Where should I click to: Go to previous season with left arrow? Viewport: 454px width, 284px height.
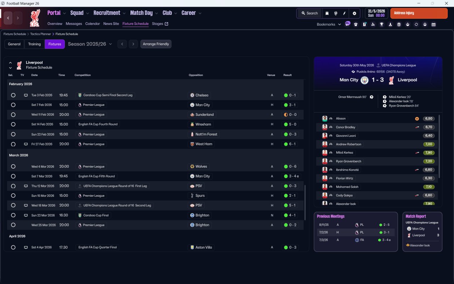tap(122, 44)
